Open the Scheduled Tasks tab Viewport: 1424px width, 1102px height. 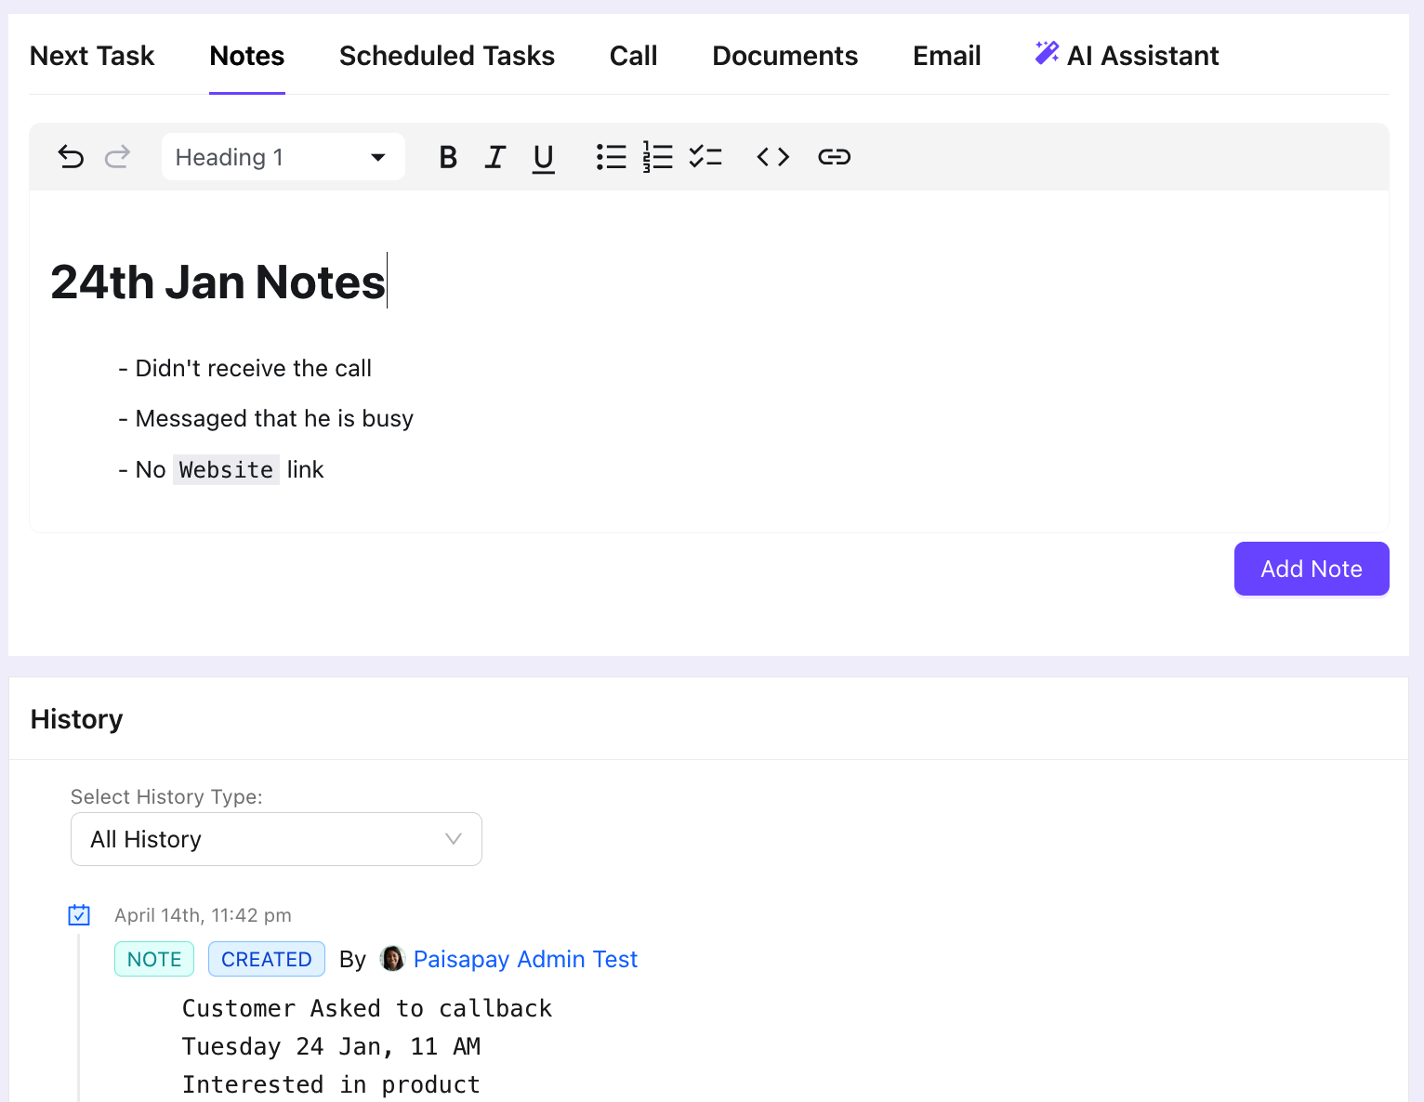446,56
